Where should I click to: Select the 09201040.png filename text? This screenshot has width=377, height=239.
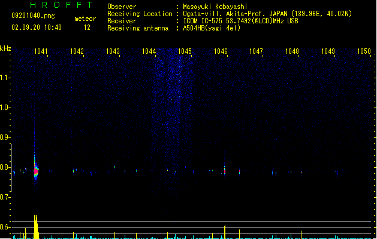[x=33, y=16]
